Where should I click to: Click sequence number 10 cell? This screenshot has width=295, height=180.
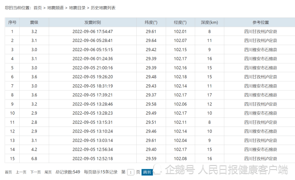click(x=12, y=113)
